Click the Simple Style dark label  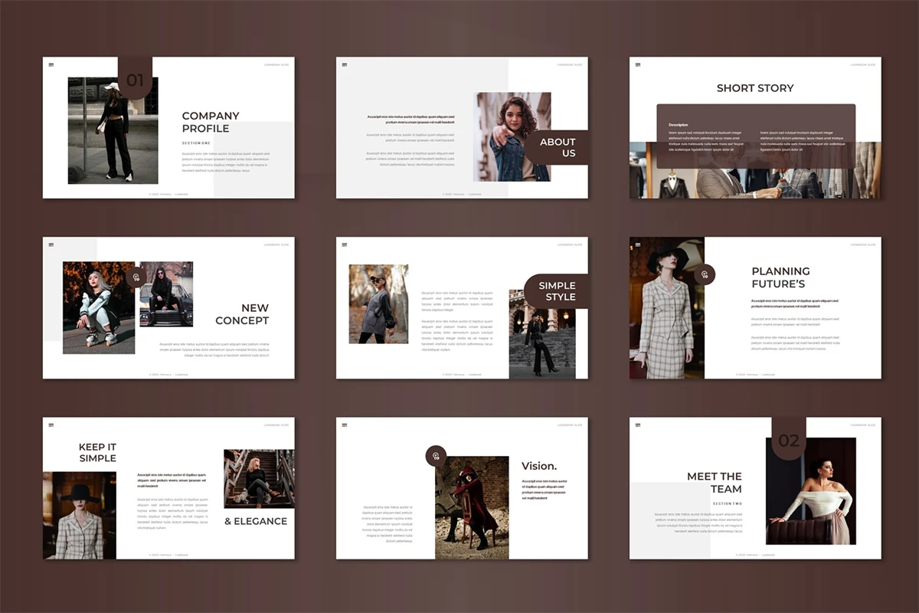pos(556,291)
